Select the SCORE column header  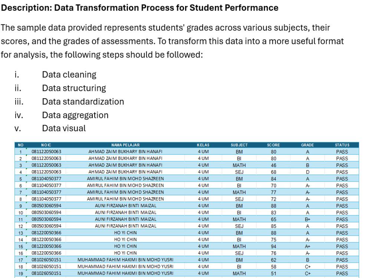(273, 145)
